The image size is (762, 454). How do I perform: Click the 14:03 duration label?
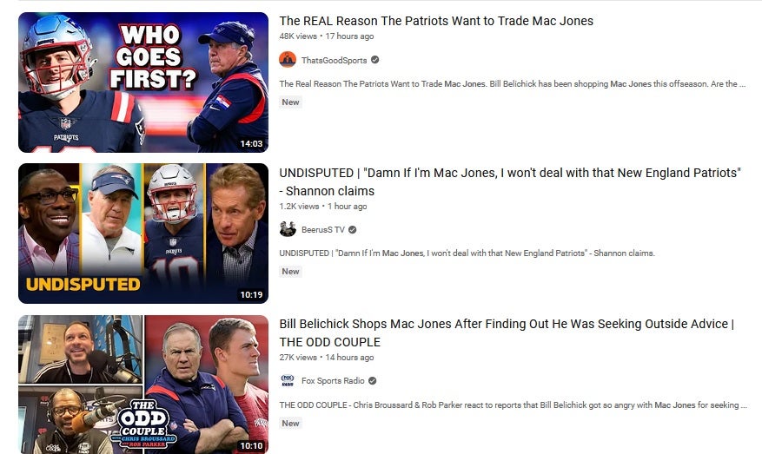[x=251, y=144]
